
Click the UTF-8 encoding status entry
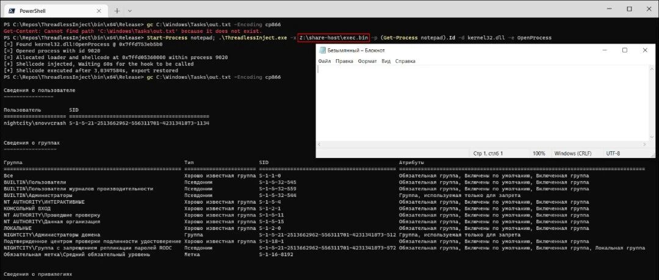(613, 154)
